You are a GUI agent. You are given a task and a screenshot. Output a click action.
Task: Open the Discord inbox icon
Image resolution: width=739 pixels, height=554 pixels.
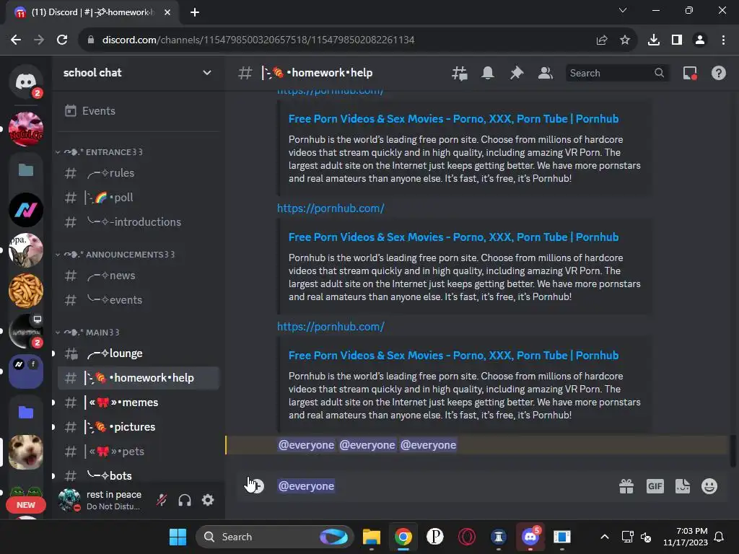690,73
